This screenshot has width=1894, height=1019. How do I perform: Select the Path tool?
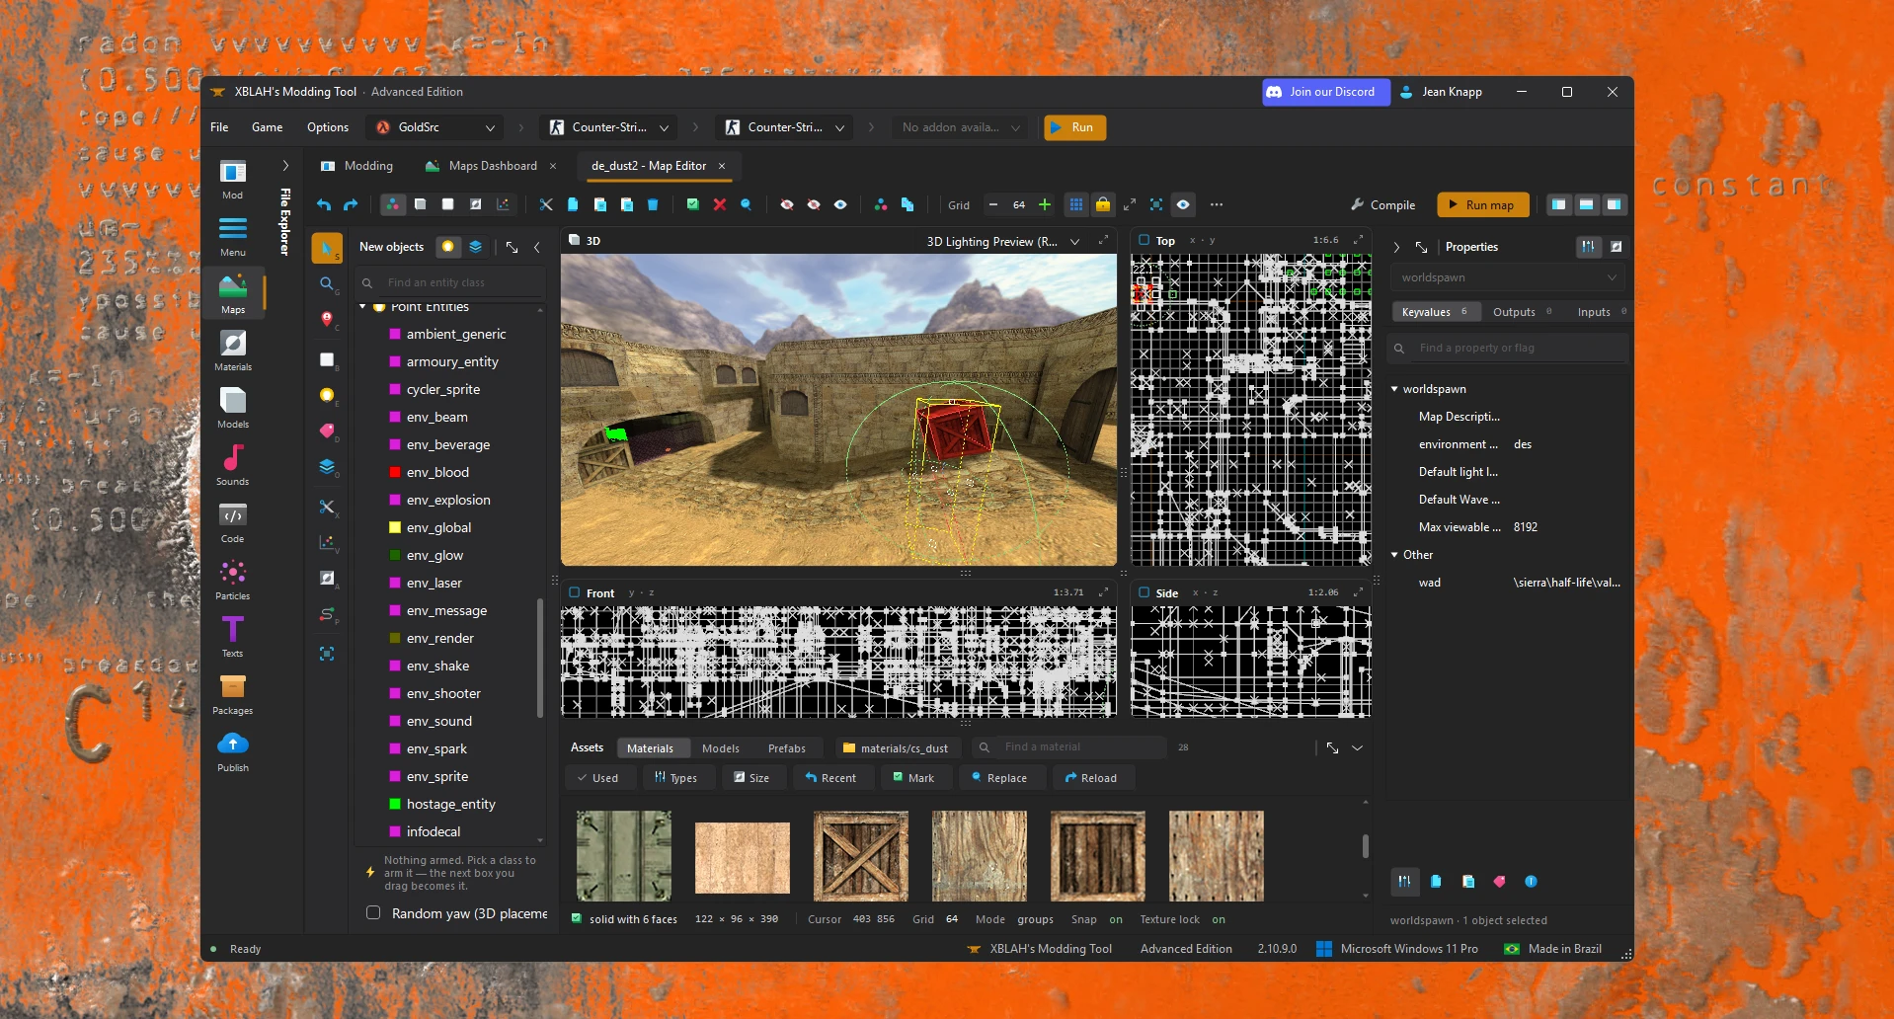tap(327, 614)
